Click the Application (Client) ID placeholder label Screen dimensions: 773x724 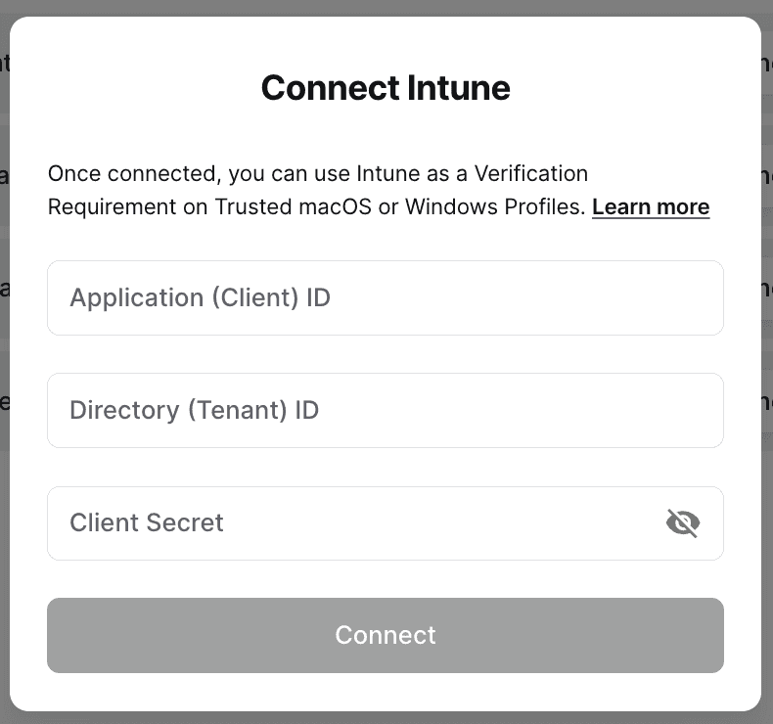(201, 297)
